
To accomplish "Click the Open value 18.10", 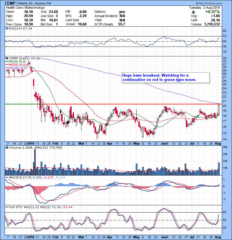I will pyautogui.click(x=28, y=12).
